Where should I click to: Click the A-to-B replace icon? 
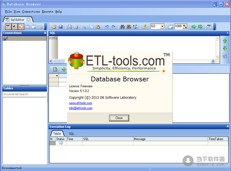pyautogui.click(x=135, y=27)
